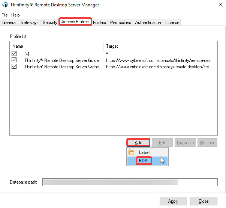Open the Help menu
Viewport: 226px width, 208px height.
click(15, 15)
